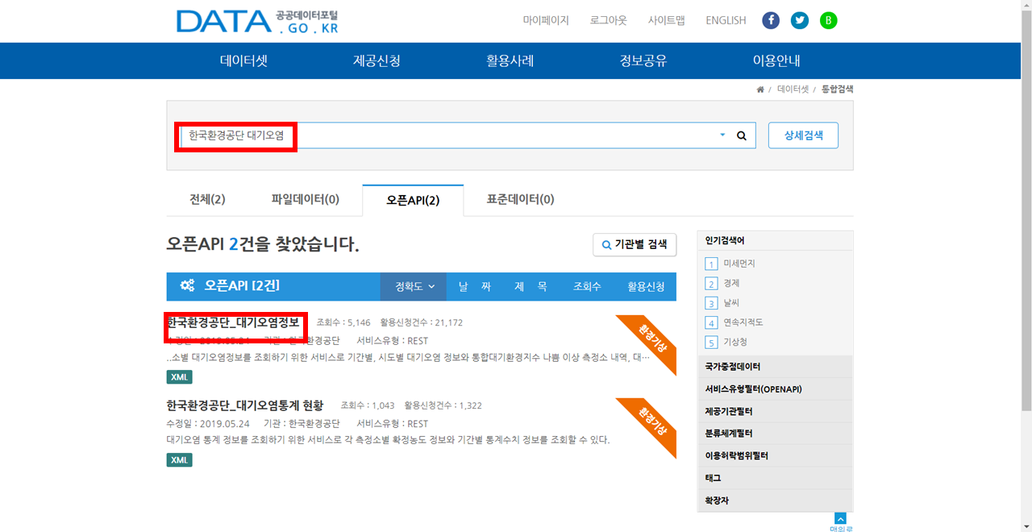Click popular keyword 기상청

(x=734, y=342)
